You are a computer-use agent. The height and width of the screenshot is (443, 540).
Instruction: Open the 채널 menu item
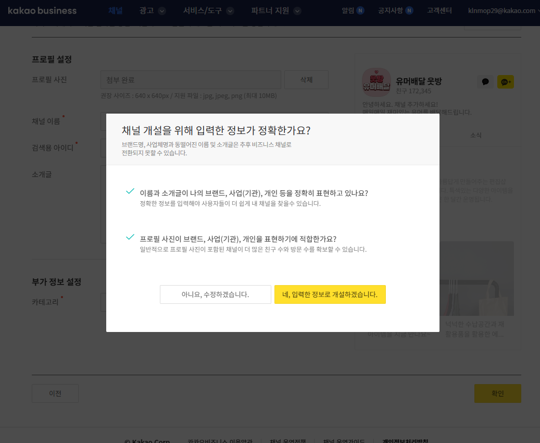click(116, 11)
